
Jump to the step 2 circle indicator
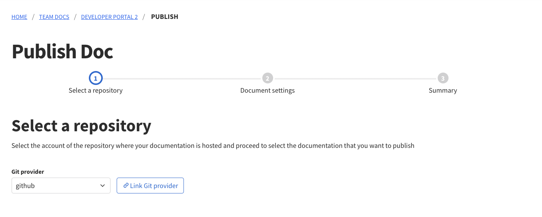tap(267, 78)
